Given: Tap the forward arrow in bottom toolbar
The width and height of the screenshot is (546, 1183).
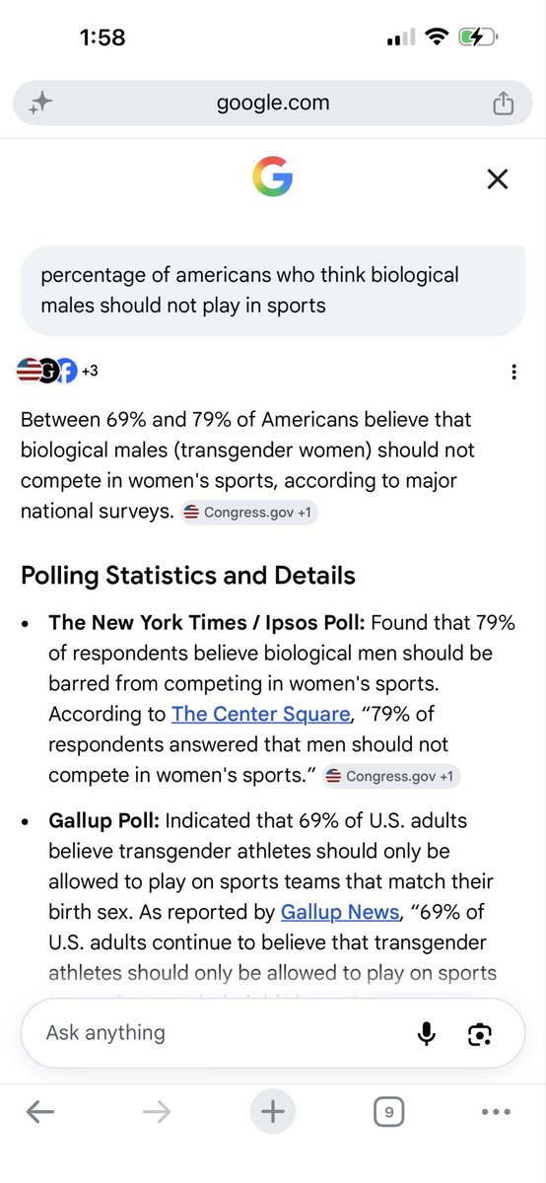Looking at the screenshot, I should click(156, 1112).
